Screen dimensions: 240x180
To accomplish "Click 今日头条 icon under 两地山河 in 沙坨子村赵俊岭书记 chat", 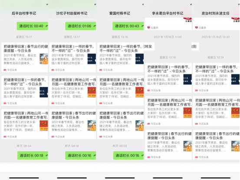I will 53,103.
